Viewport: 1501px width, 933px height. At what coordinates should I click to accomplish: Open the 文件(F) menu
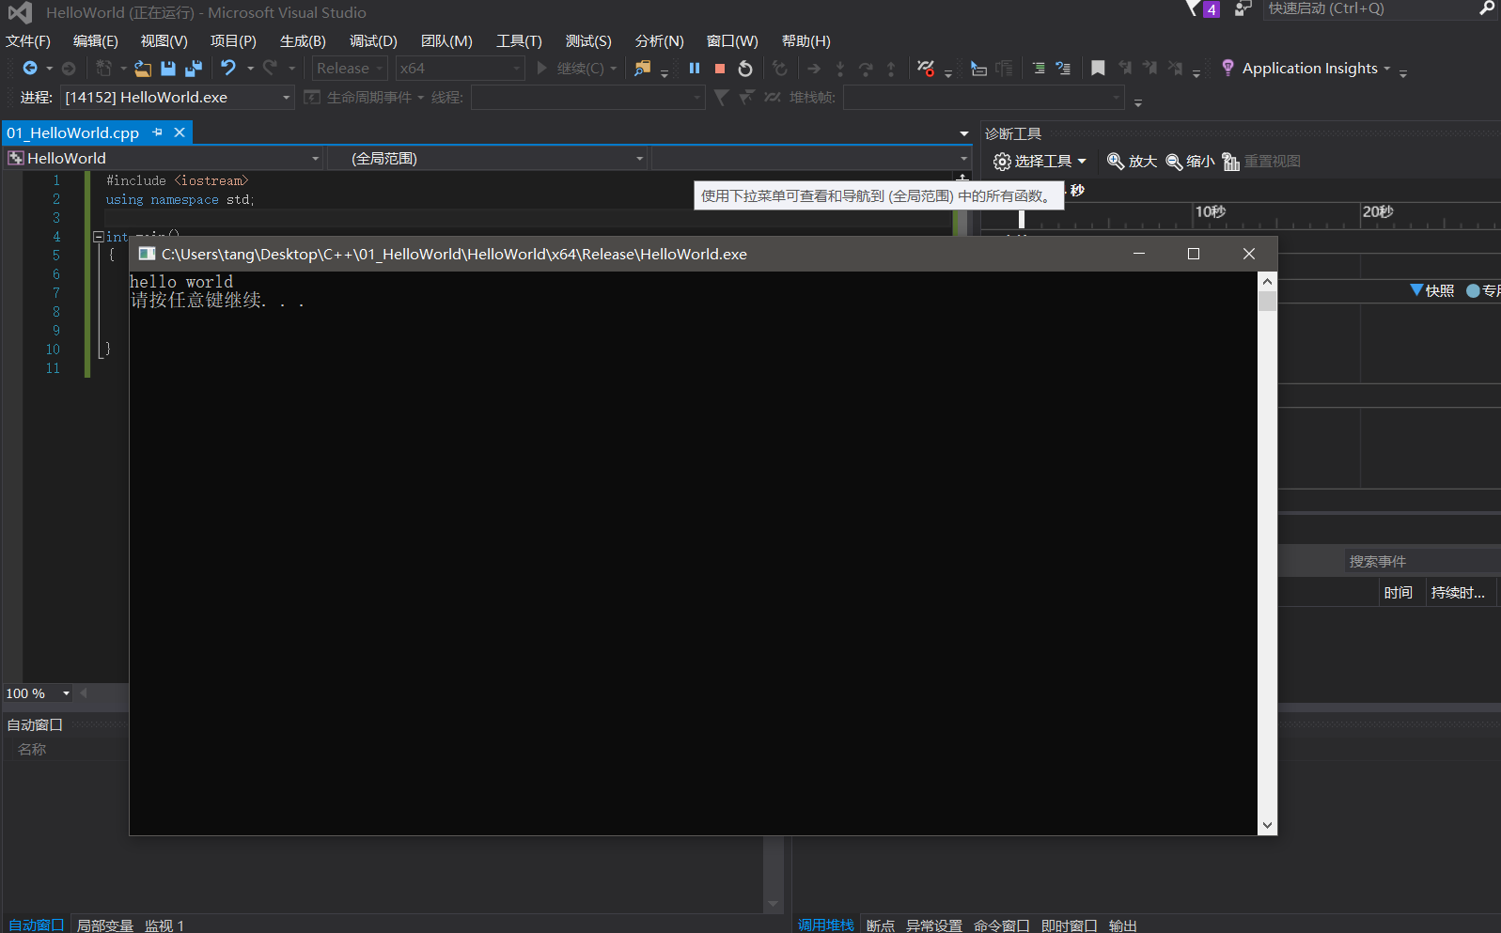coord(28,41)
